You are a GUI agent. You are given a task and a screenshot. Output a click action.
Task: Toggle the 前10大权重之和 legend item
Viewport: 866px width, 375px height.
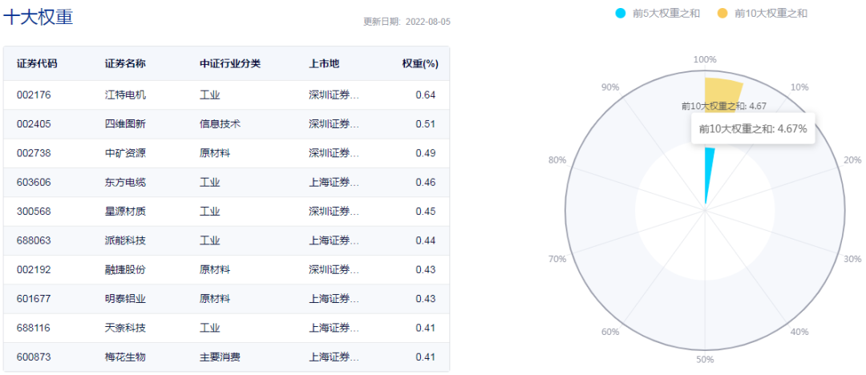(763, 14)
